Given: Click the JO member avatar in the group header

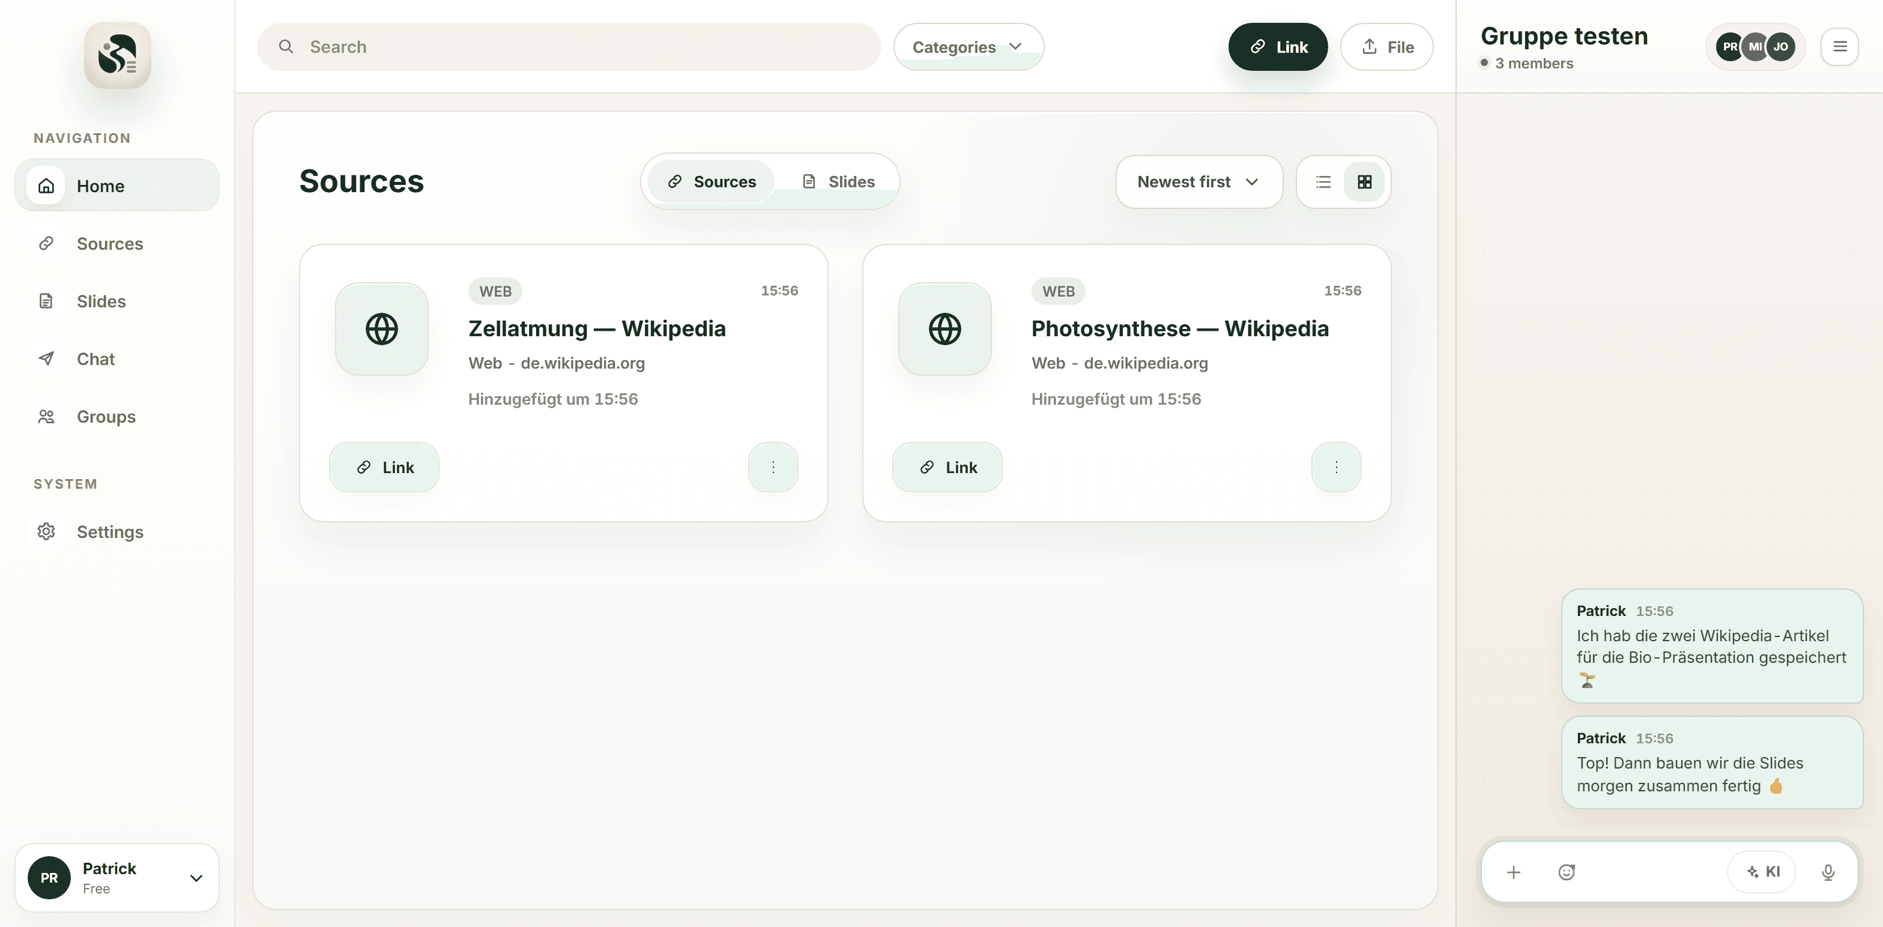Looking at the screenshot, I should (x=1781, y=47).
